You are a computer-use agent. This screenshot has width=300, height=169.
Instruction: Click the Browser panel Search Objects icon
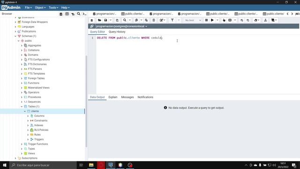point(79,14)
